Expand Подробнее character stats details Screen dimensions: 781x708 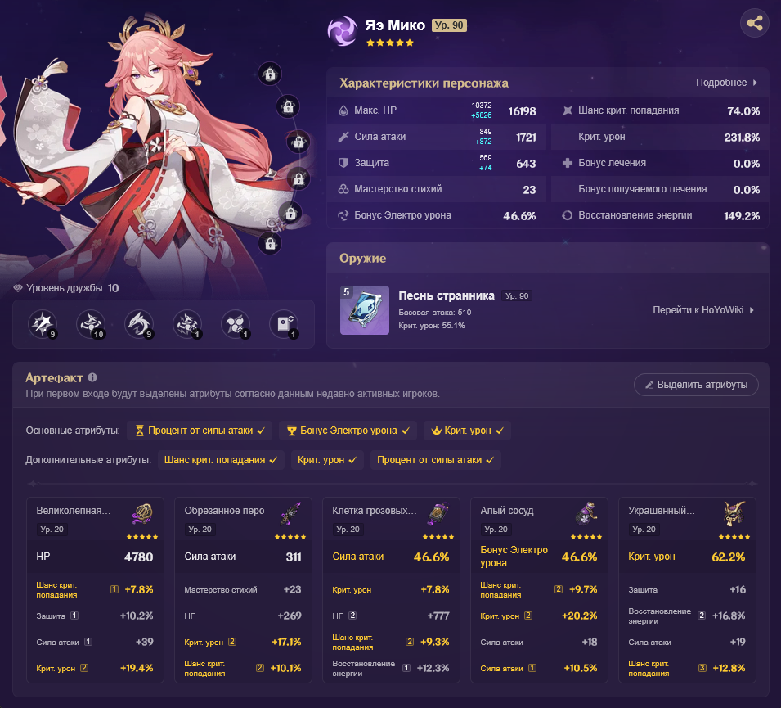(727, 83)
